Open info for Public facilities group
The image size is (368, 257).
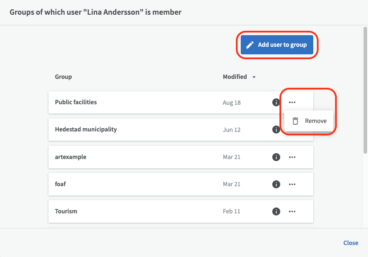pyautogui.click(x=276, y=102)
